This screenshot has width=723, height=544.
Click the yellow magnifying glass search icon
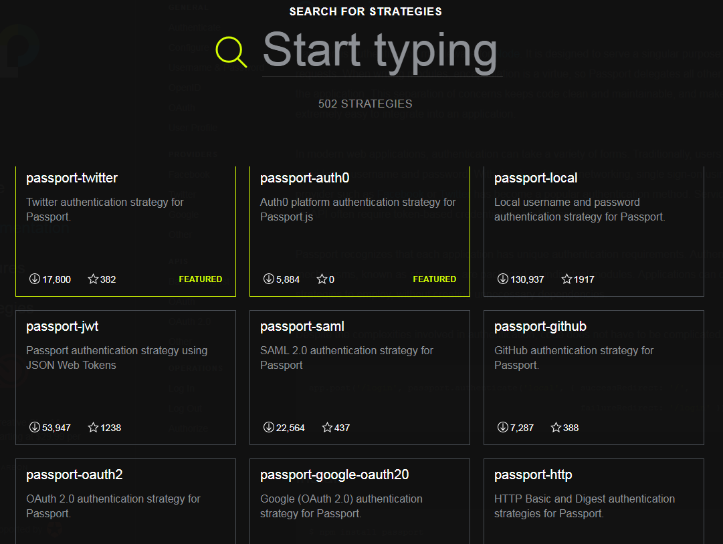pyautogui.click(x=231, y=52)
